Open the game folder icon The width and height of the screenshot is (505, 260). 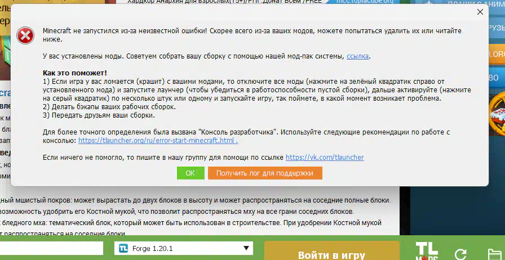495,254
